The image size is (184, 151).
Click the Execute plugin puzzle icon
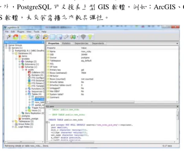click(x=73, y=37)
